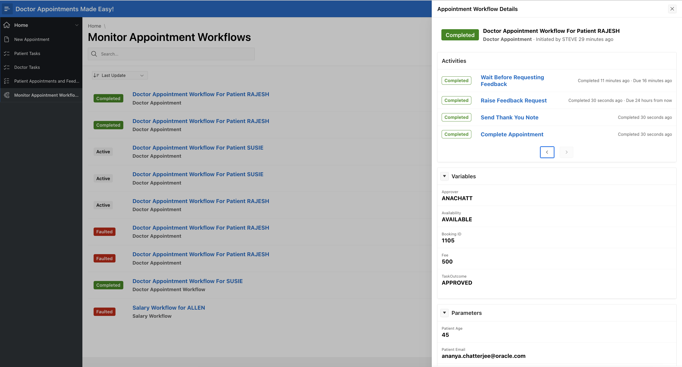Click the hamburger navigation menu icon
Screen dimensions: 682x367
pyautogui.click(x=7, y=9)
